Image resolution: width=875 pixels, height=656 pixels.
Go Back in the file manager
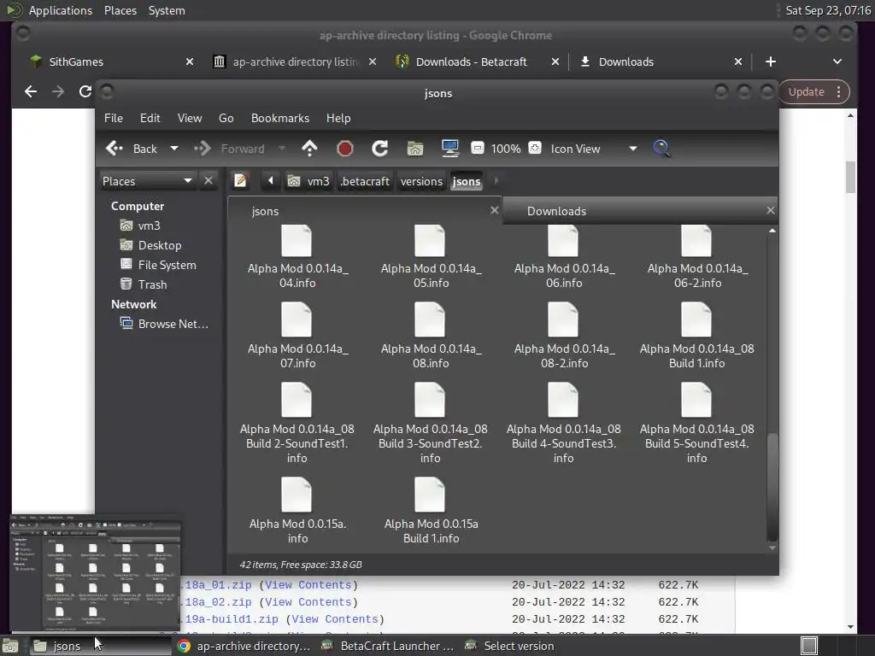[x=132, y=149]
